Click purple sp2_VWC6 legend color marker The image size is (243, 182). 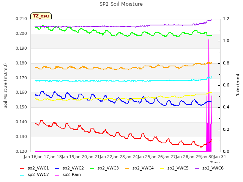[197, 169]
